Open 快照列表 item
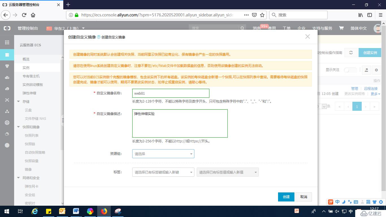The height and width of the screenshot is (217, 386). 32,136
